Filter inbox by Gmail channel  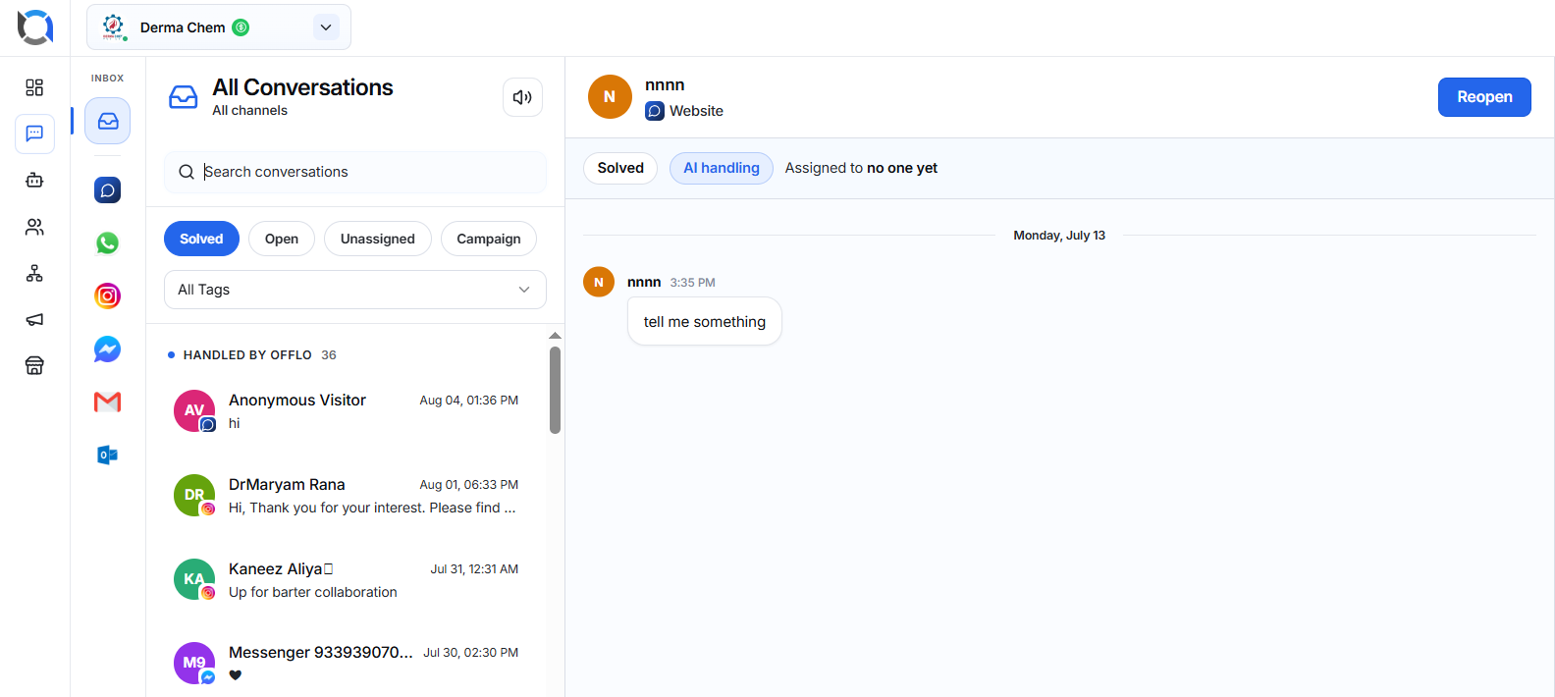pos(108,402)
